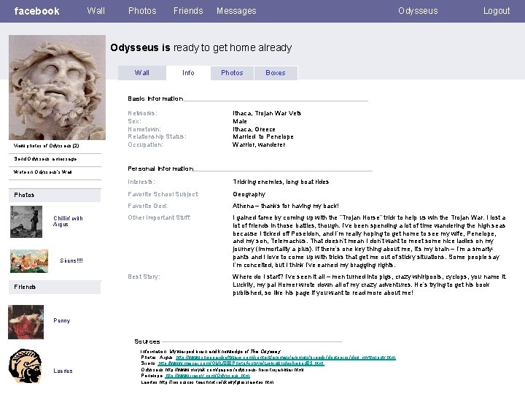Switch to the Photos profile tab

232,73
